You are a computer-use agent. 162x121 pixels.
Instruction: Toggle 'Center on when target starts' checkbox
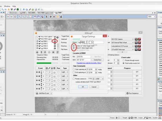tap(73, 46)
